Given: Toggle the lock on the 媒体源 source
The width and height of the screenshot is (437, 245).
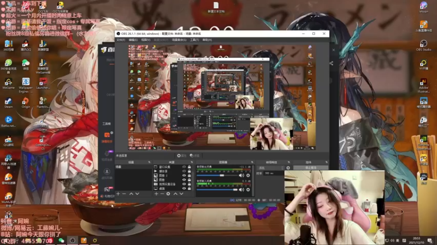Looking at the screenshot, I should pos(189,171).
